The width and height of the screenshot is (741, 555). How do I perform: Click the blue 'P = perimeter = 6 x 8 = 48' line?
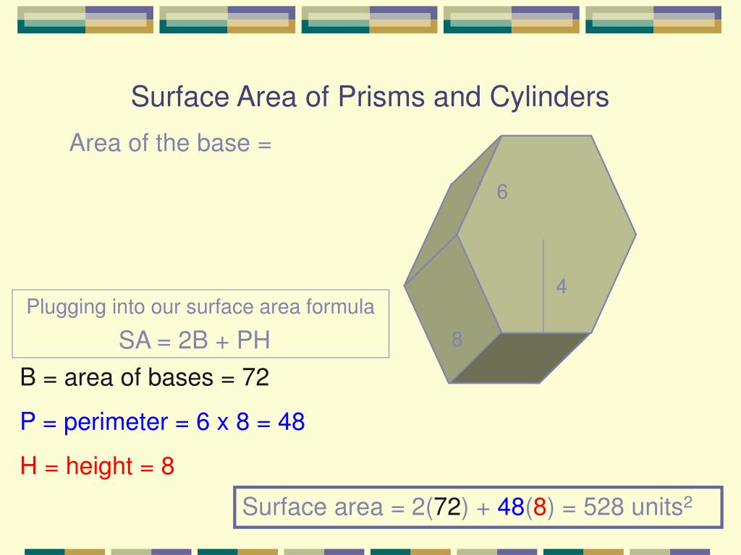pos(163,422)
